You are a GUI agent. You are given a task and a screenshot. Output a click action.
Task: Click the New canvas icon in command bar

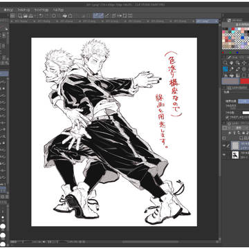coord(20,16)
